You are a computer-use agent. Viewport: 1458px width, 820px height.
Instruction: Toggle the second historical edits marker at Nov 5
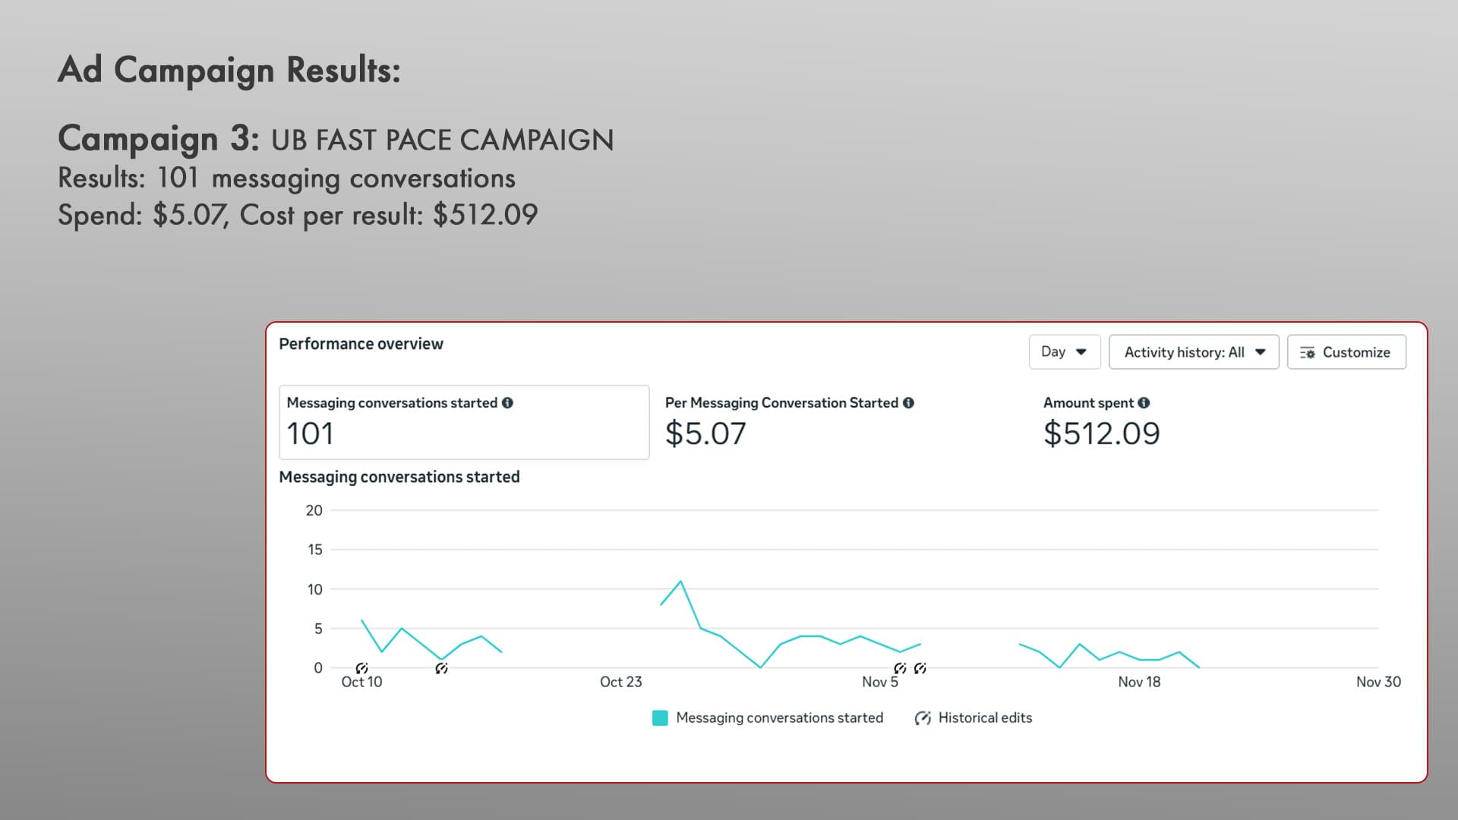point(920,667)
